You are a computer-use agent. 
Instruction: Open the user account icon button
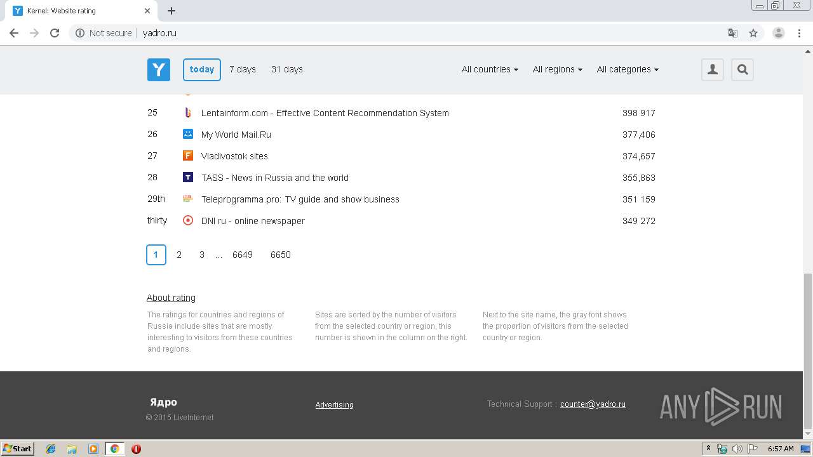713,70
